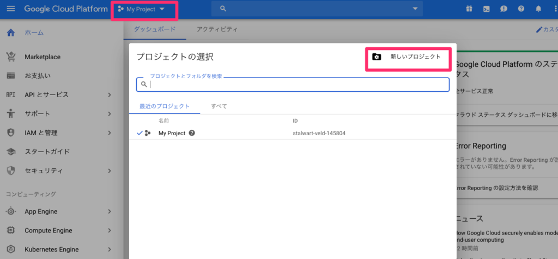Open クラウド ステータス ダッシュボード link

(x=507, y=115)
